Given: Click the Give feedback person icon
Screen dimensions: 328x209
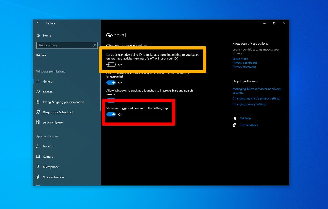Looking at the screenshot, I should tap(234, 125).
